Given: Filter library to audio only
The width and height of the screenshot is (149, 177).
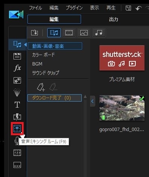Looking at the screenshot, I should coord(99,33).
